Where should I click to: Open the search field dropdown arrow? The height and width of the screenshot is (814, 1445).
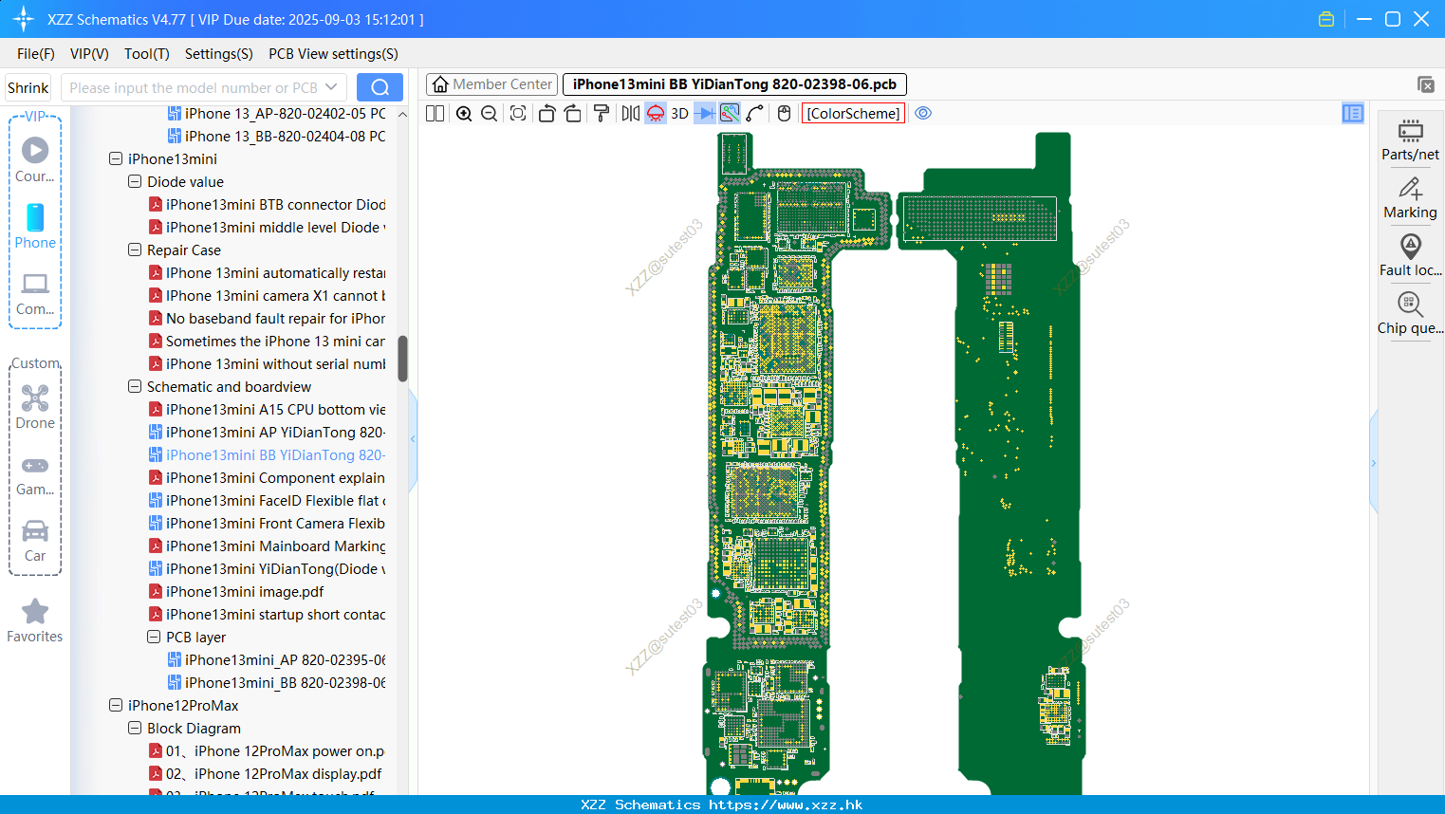coord(331,87)
